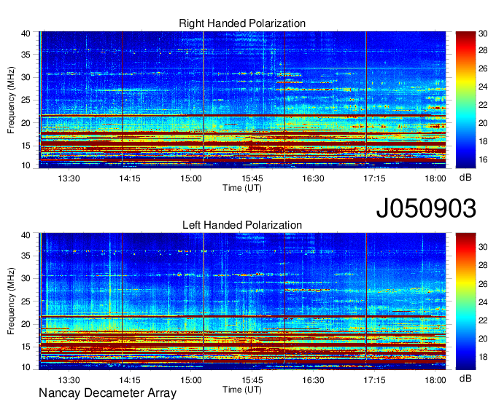Select 14:15 tick under Left Handed plot
Image resolution: width=496 pixels, height=402 pixels.
tap(130, 380)
